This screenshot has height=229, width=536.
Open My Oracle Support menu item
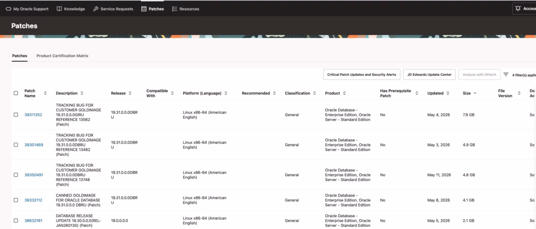coord(27,9)
